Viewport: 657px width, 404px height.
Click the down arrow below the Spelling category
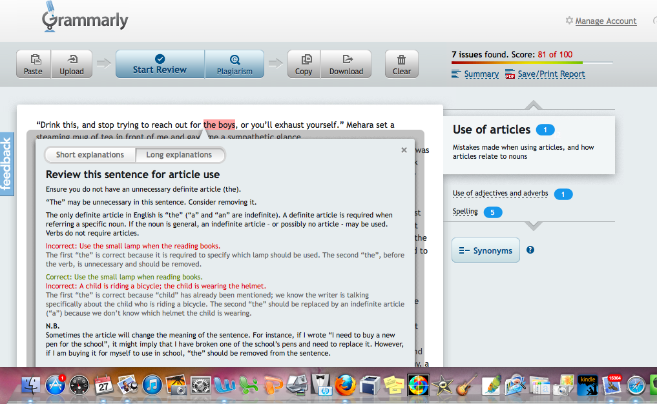point(533,226)
